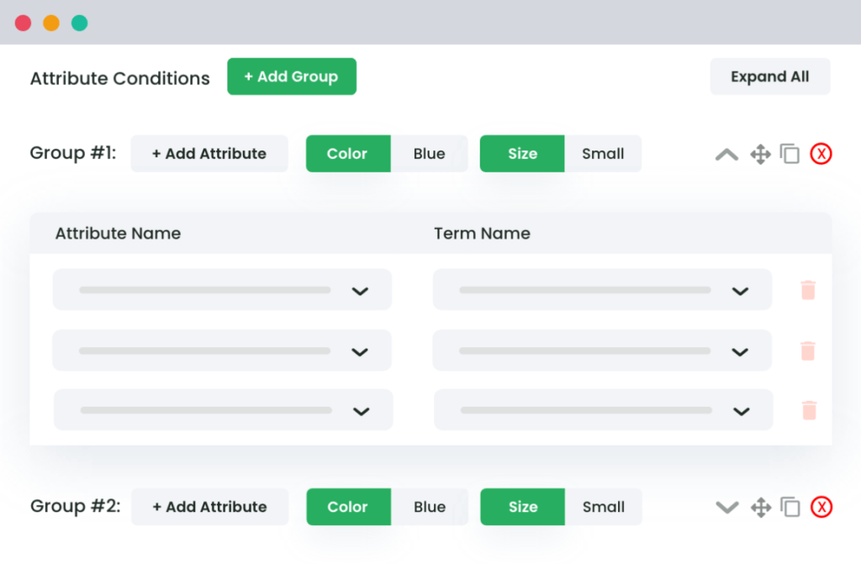Image resolution: width=861 pixels, height=564 pixels.
Task: Remove Group #2 using the red X icon
Action: pyautogui.click(x=821, y=507)
